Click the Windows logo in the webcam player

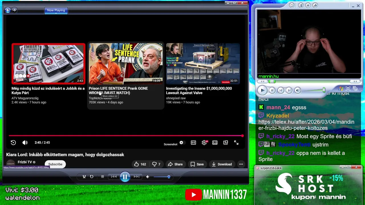(341, 89)
